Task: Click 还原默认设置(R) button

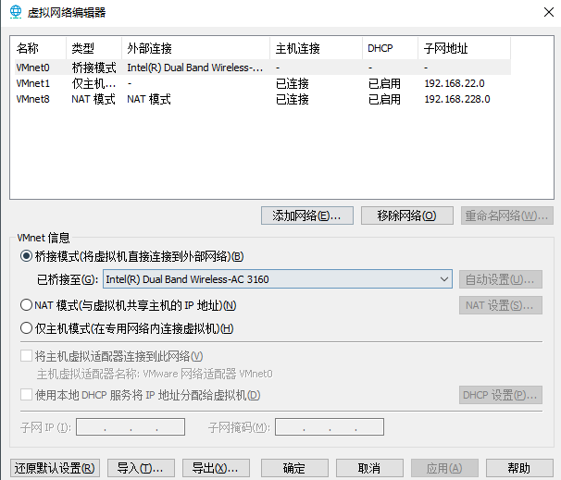Action: (x=55, y=468)
